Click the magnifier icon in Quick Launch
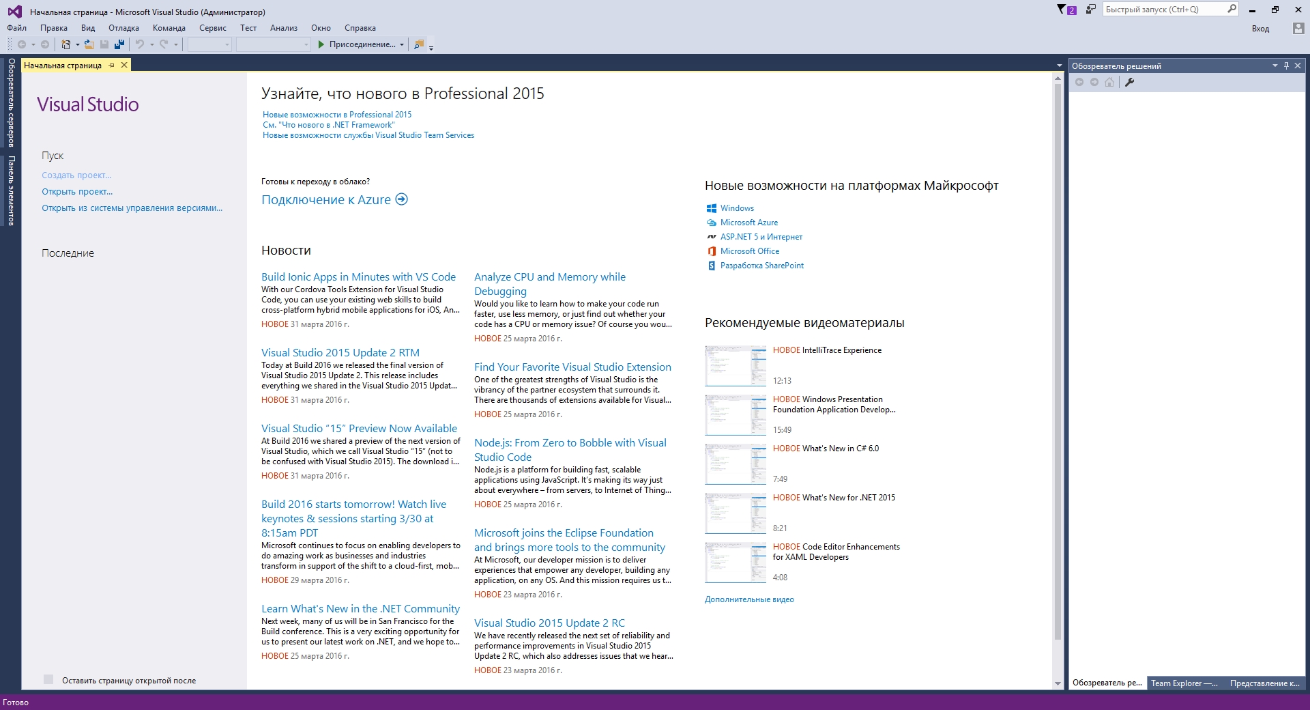Screen dimensions: 1310x710 tap(1232, 9)
